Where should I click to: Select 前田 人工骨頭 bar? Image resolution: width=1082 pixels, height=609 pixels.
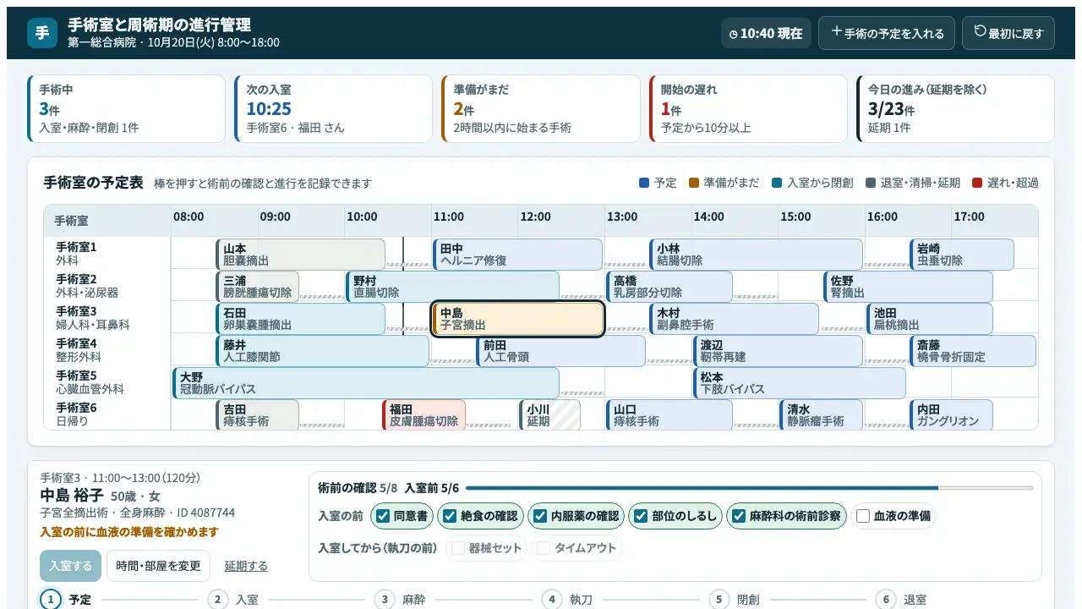[x=560, y=351]
